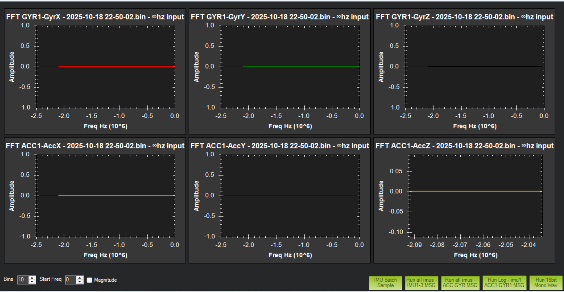
Task: Start Run Log imu1 ACC1 GYR1 MSG
Action: coord(504,282)
